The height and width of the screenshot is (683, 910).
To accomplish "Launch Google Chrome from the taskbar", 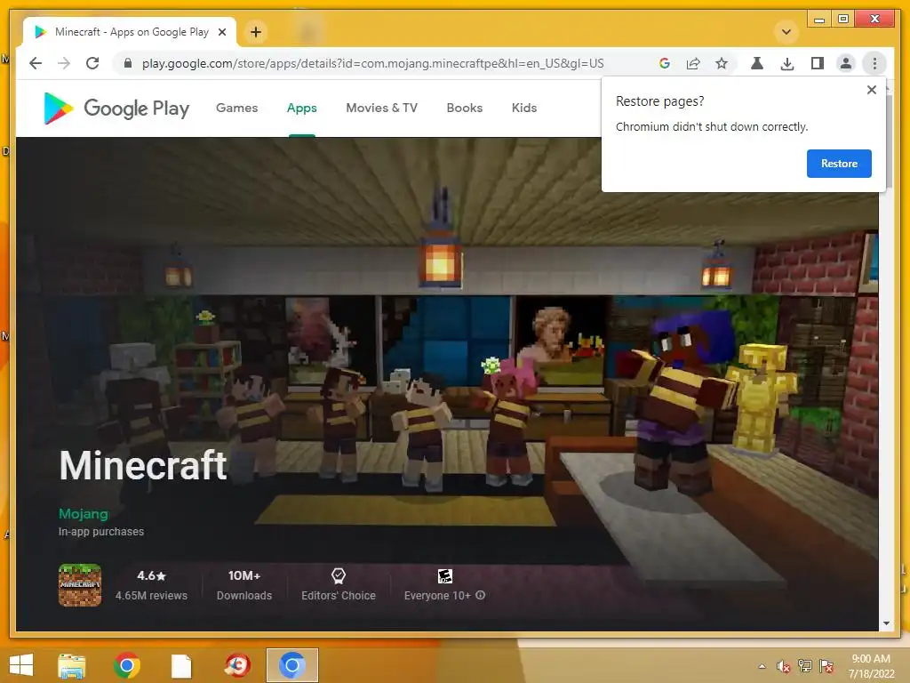I will tap(126, 665).
